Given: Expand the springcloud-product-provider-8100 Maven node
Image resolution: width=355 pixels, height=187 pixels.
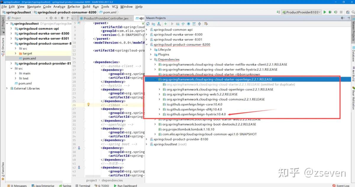Looking at the screenshot, I should [146, 139].
